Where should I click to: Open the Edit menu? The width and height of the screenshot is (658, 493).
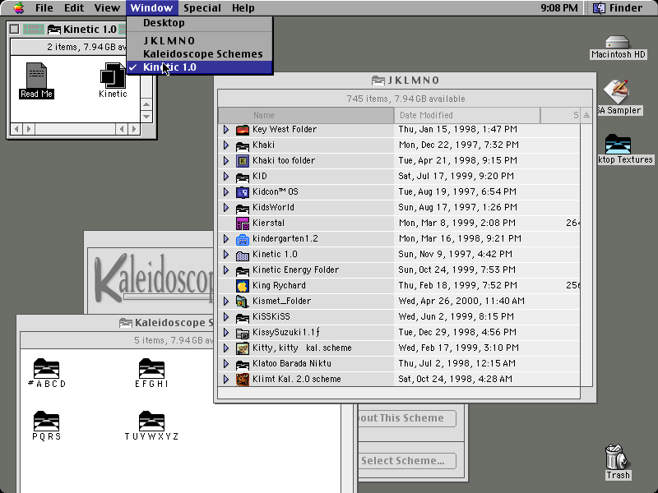[74, 8]
